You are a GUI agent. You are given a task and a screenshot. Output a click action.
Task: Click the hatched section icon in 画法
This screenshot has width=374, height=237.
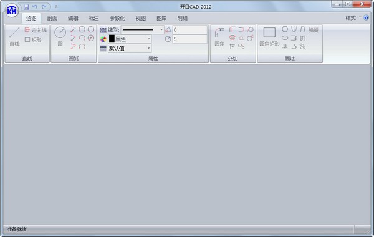tap(303, 37)
